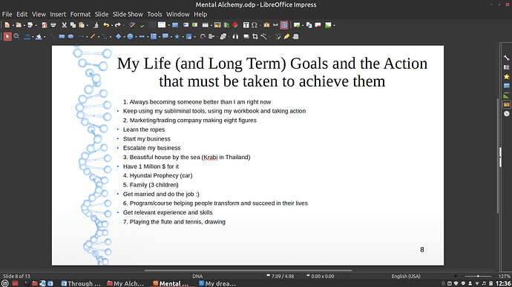Click the Insert Text Box icon
512x287 pixels.
[246, 25]
